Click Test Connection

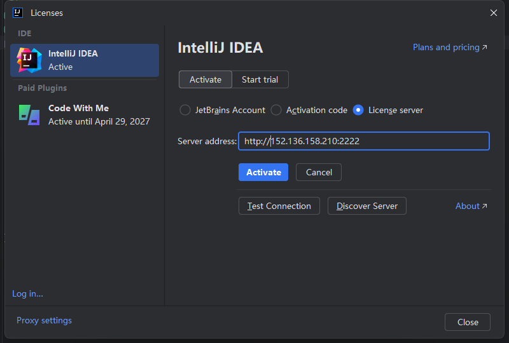point(279,206)
